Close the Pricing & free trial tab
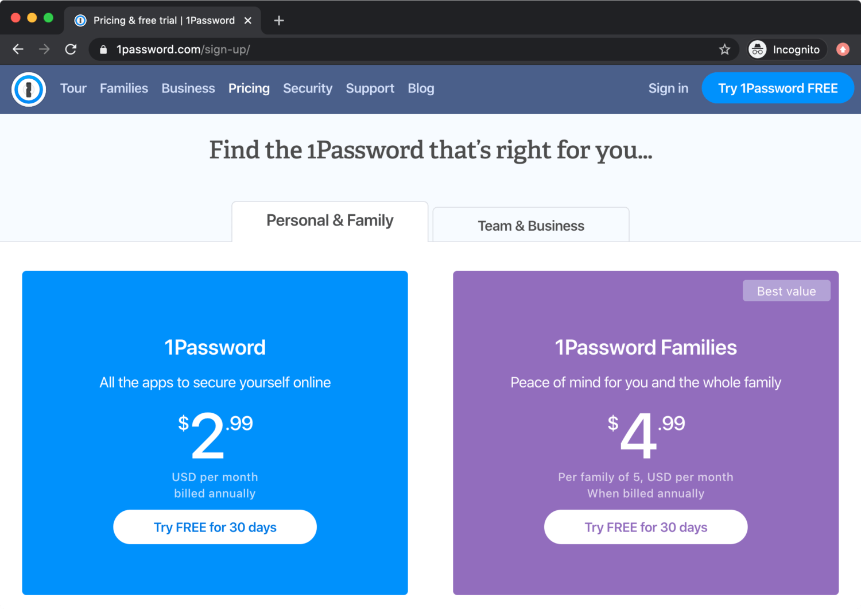Viewport: 861px width, 609px height. [248, 21]
